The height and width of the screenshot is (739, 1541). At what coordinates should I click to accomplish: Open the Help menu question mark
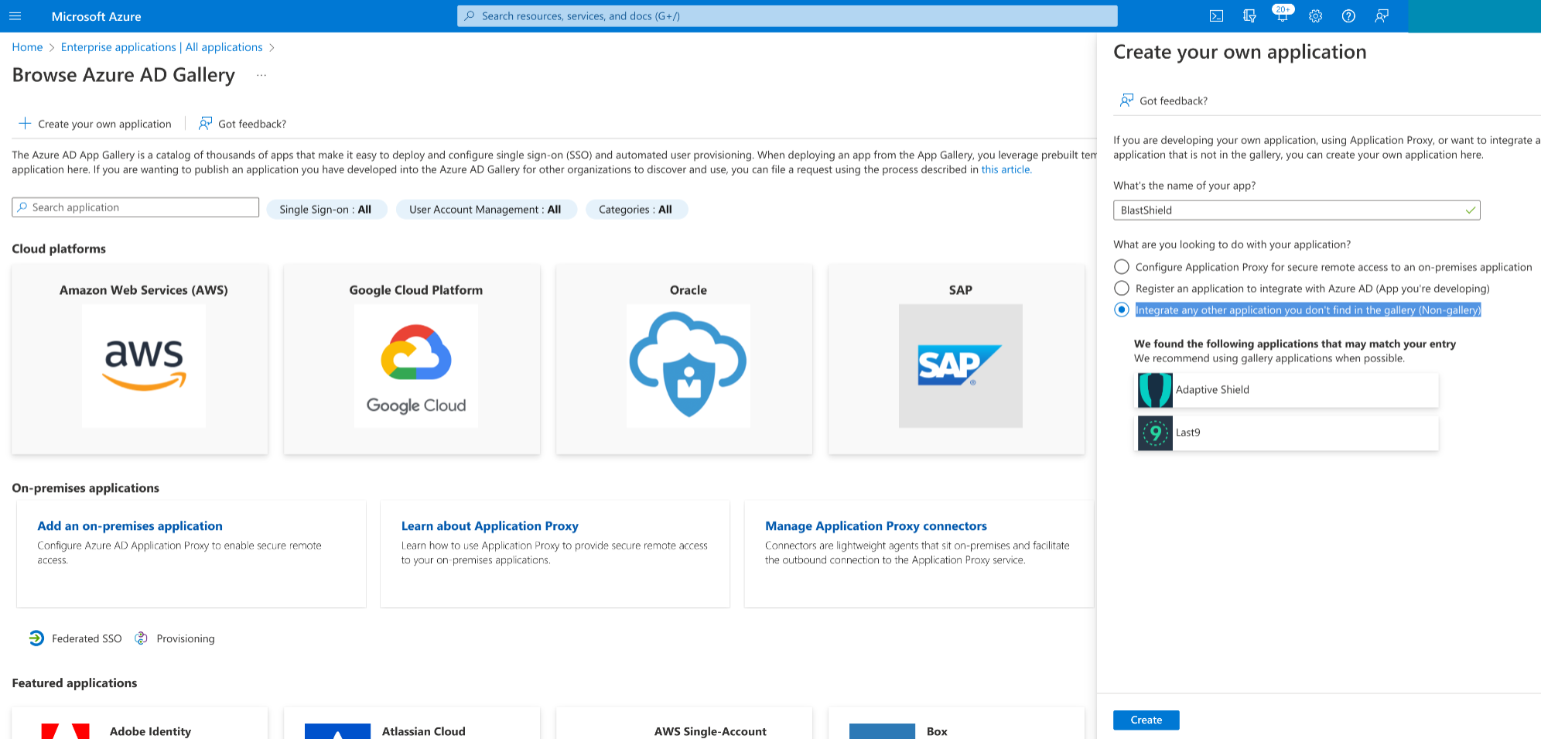click(x=1348, y=15)
